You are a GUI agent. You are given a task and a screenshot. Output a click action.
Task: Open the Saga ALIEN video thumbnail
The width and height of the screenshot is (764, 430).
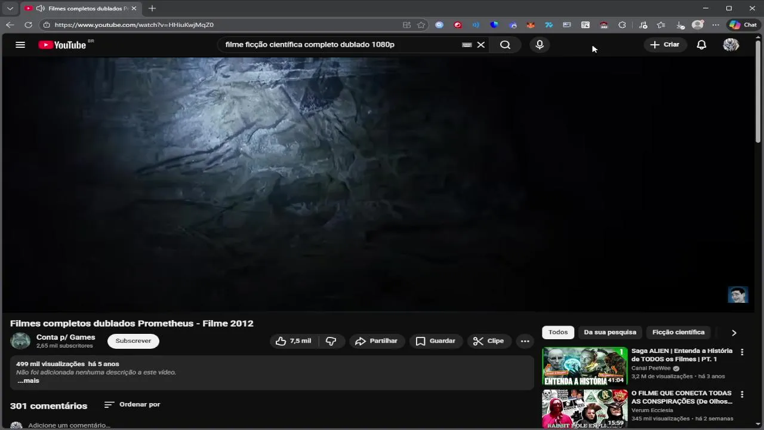584,366
